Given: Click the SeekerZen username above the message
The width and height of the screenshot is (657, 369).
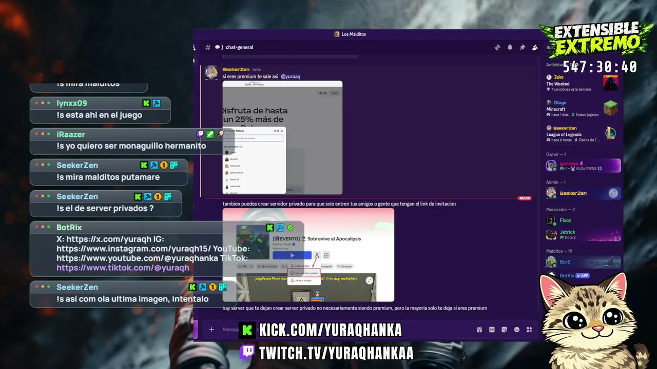Looking at the screenshot, I should tap(236, 69).
